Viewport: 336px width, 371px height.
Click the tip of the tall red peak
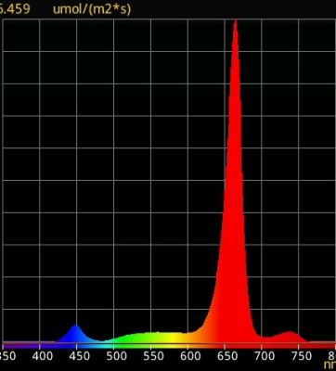pos(236,22)
